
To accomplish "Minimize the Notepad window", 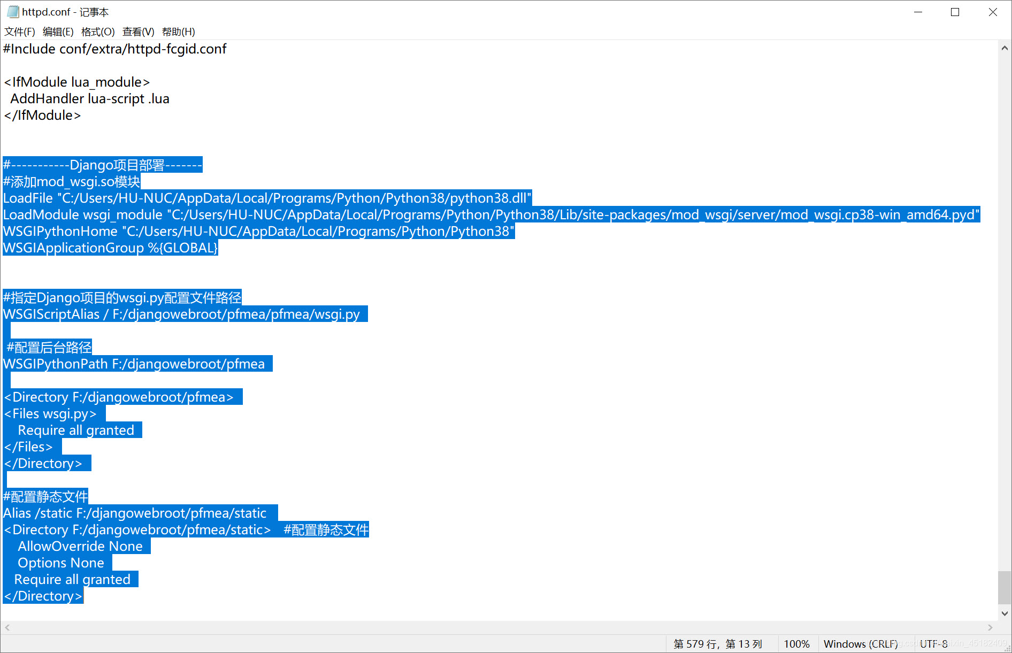I will coord(918,12).
